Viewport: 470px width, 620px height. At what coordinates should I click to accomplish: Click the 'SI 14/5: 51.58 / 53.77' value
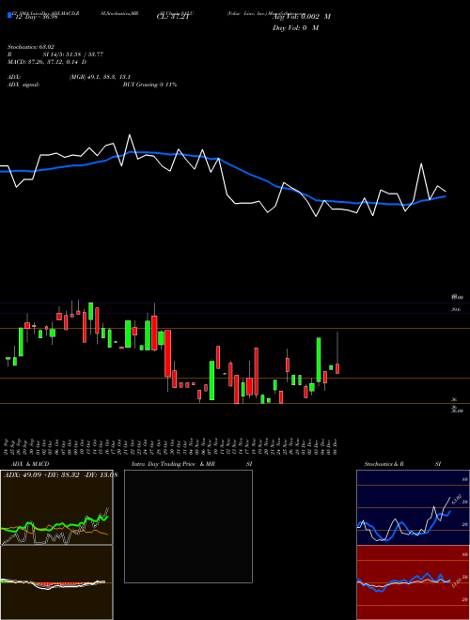point(73,54)
